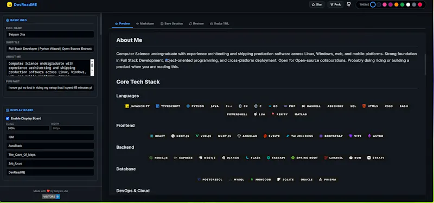Click the Svelte frontend badge
This screenshot has width=434, height=203.
[x=272, y=136]
